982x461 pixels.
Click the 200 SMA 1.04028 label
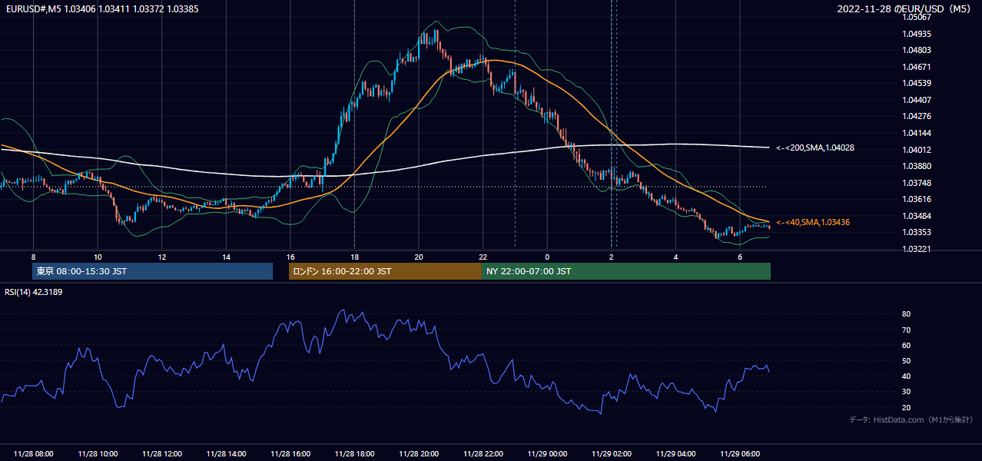[815, 148]
